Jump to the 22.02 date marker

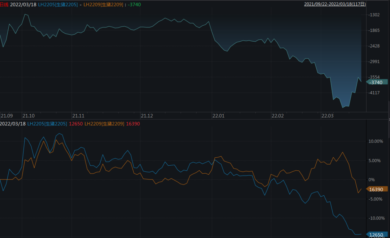(x=278, y=116)
